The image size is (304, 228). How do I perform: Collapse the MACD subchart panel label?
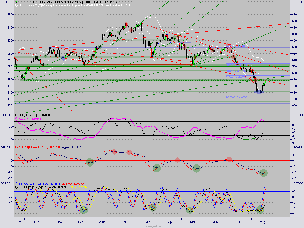click(5, 147)
